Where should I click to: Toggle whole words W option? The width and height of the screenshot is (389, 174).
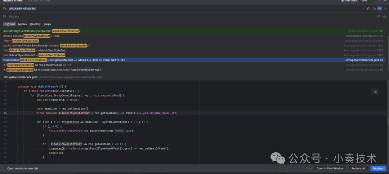pyautogui.click(x=379, y=8)
